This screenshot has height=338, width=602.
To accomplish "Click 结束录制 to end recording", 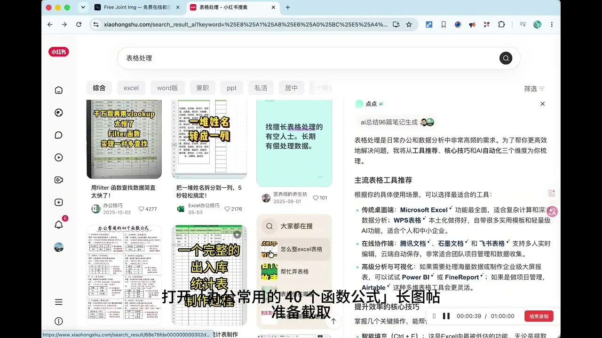I will coord(539,316).
